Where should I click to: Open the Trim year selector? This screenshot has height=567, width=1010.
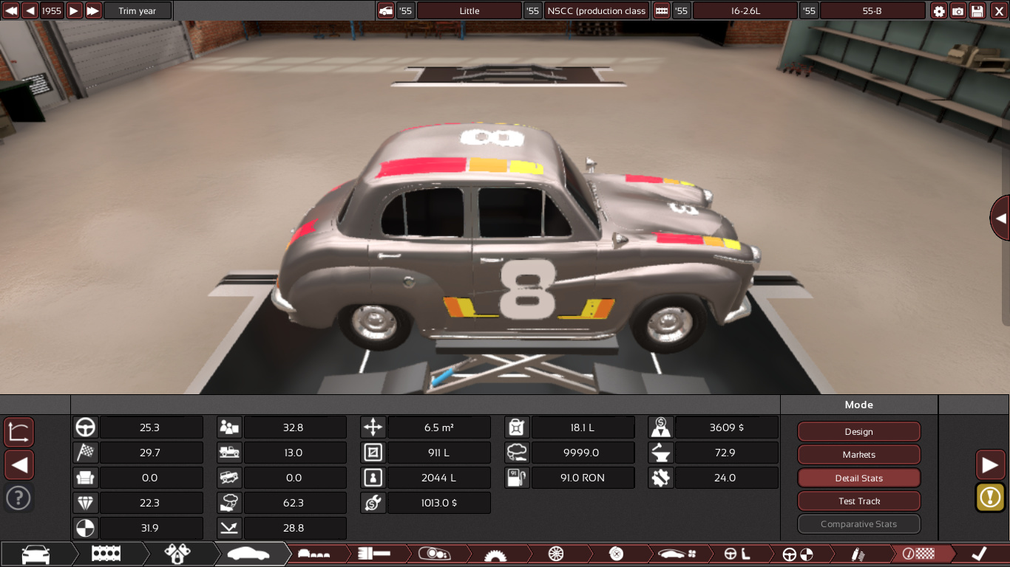138,11
